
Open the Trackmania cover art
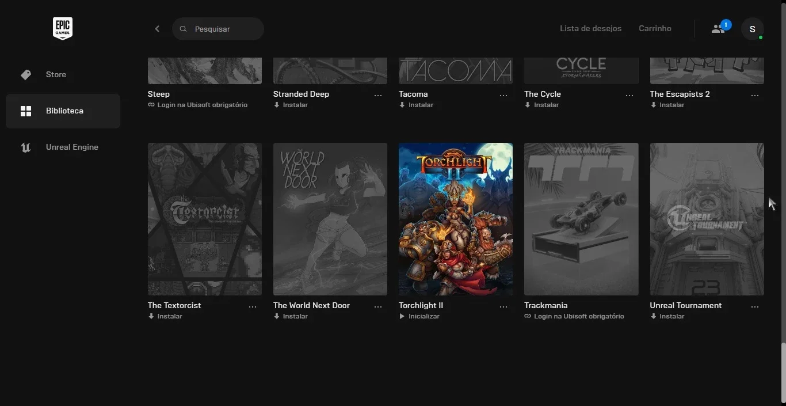click(581, 219)
